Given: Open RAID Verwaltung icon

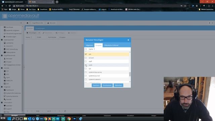Looking at the screenshot, I should [5, 49].
